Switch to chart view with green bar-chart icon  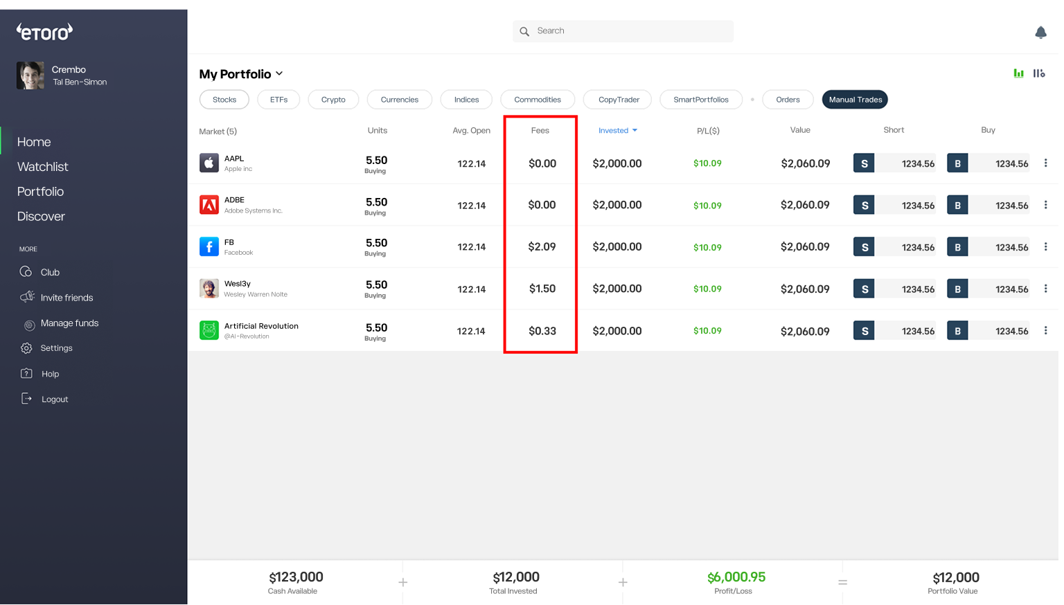coord(1018,72)
